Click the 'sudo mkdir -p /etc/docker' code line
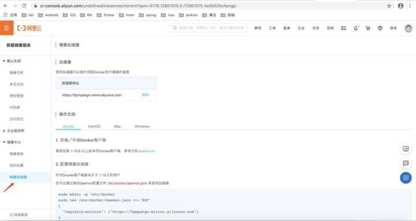Viewport: 416px width, 221px height. [87, 194]
